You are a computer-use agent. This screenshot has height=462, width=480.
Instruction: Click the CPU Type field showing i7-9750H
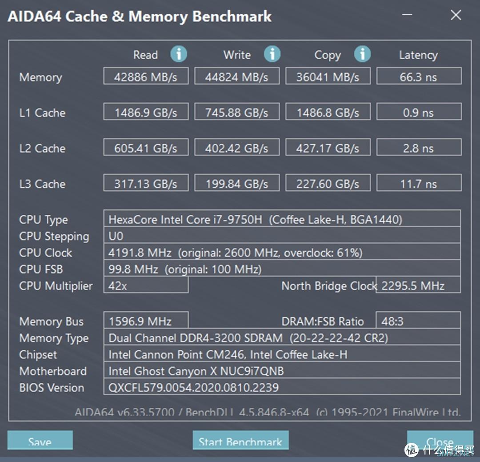[x=282, y=218]
